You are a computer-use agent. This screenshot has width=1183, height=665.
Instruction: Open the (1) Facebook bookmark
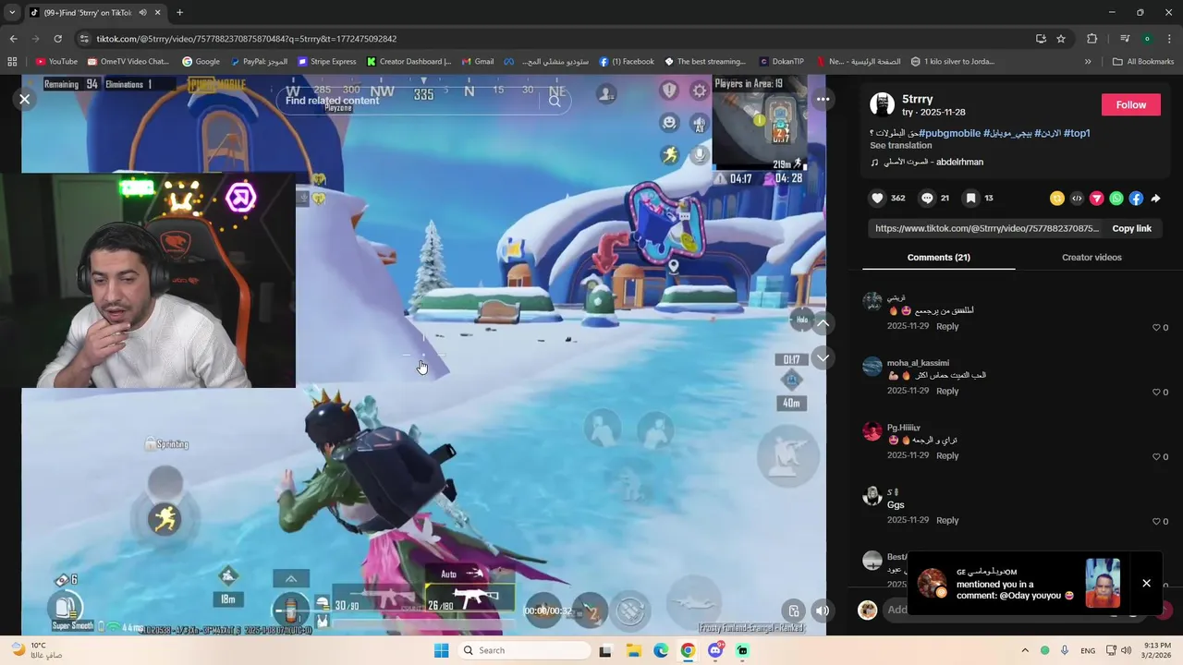(x=627, y=62)
